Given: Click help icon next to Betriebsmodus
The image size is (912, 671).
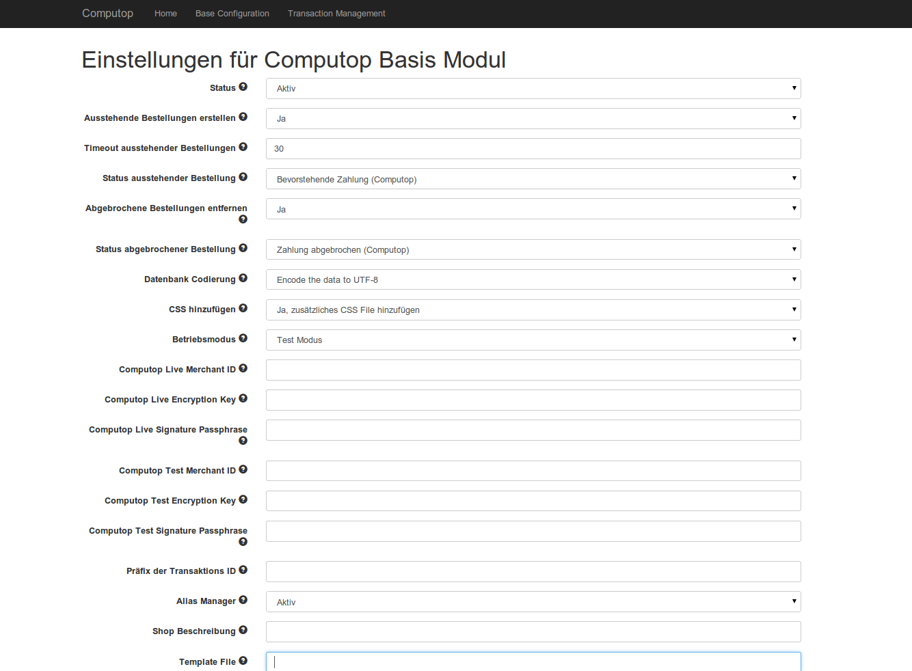Looking at the screenshot, I should [x=243, y=338].
